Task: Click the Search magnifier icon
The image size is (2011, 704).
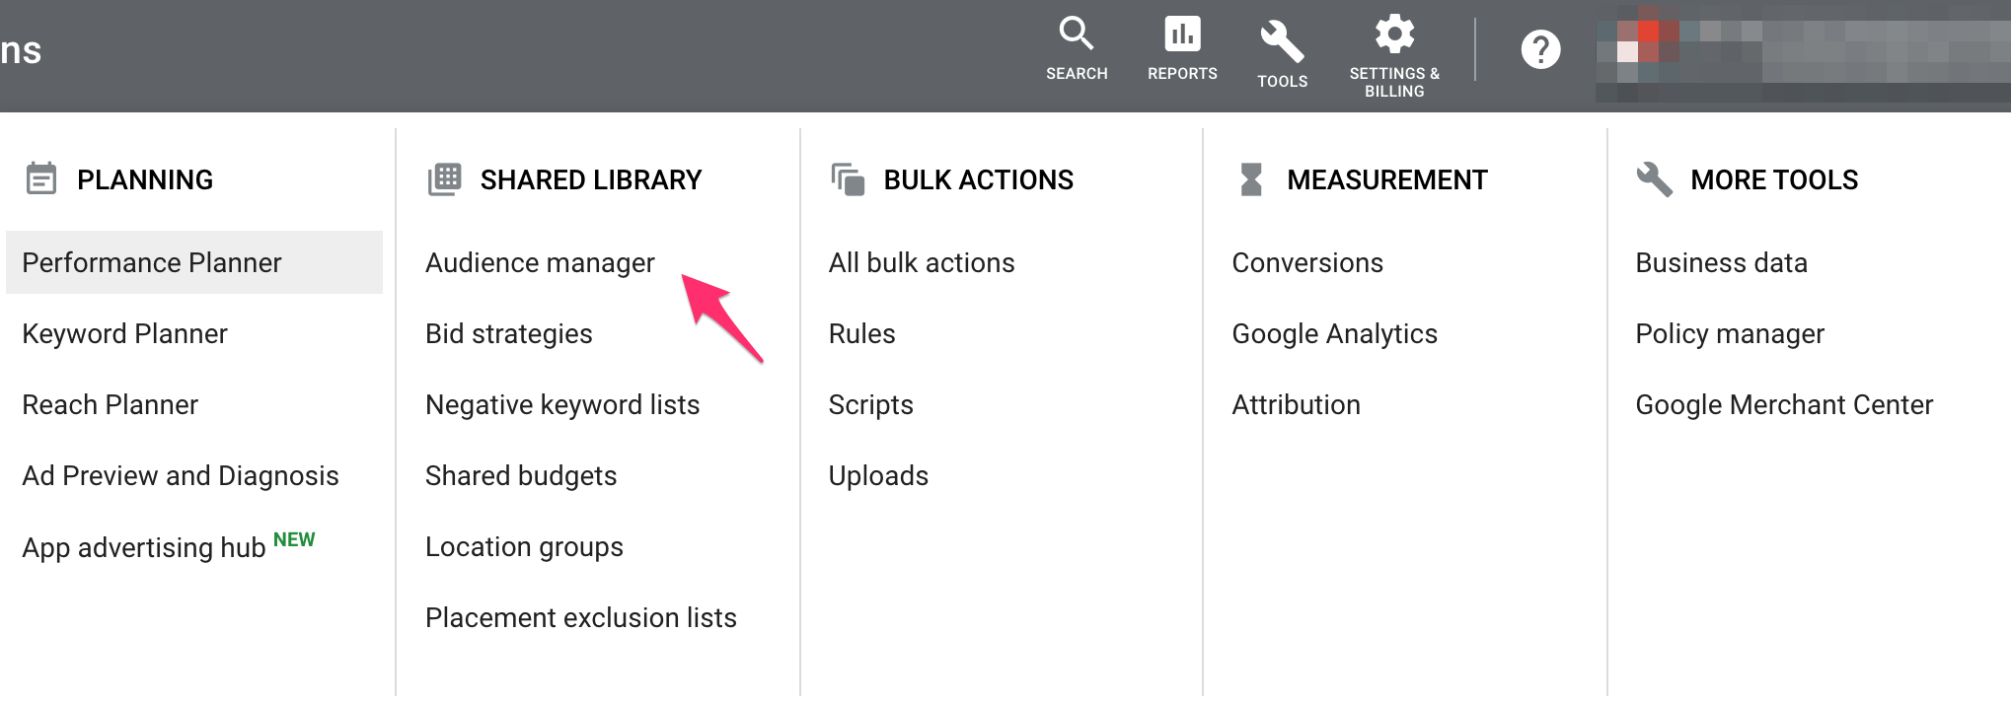Action: (x=1076, y=35)
